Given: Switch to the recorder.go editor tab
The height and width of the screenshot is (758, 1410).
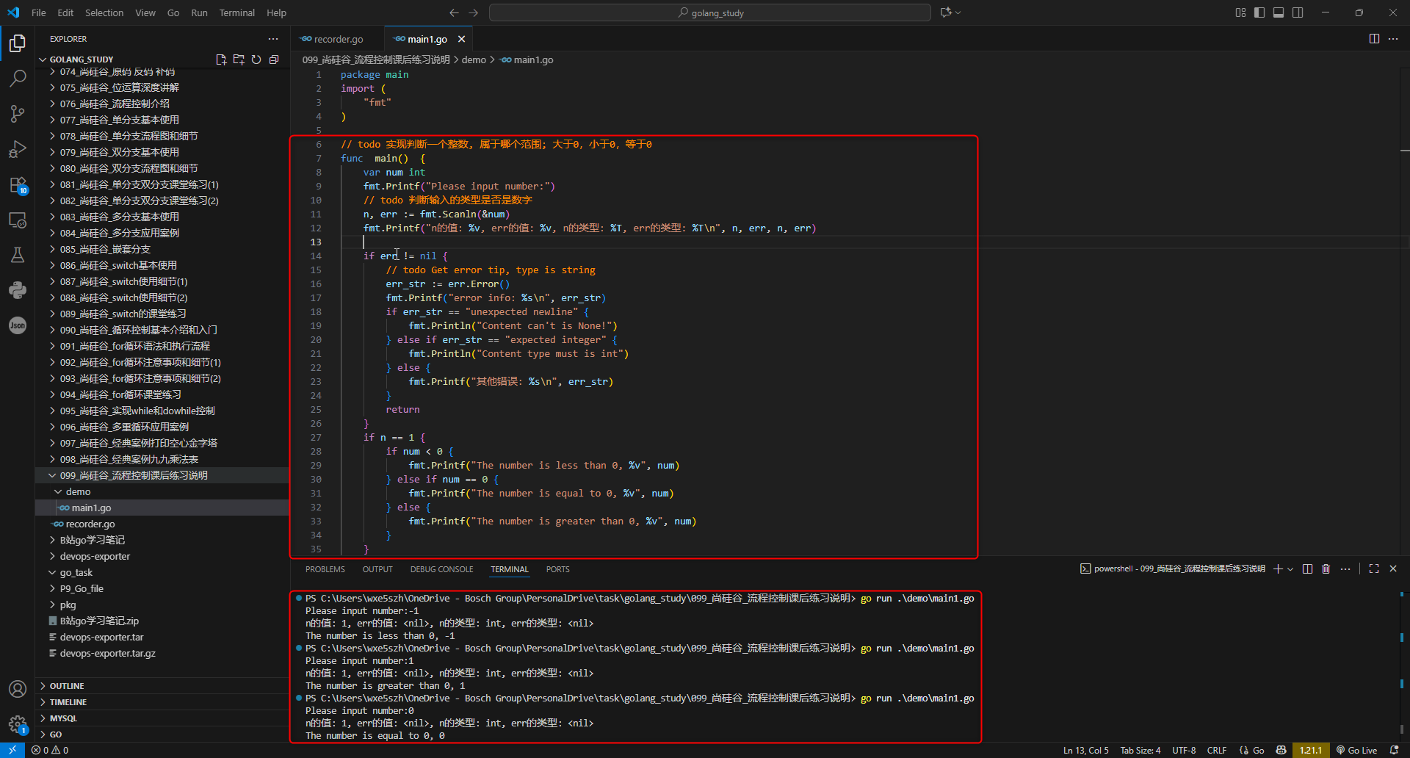Looking at the screenshot, I should (338, 39).
